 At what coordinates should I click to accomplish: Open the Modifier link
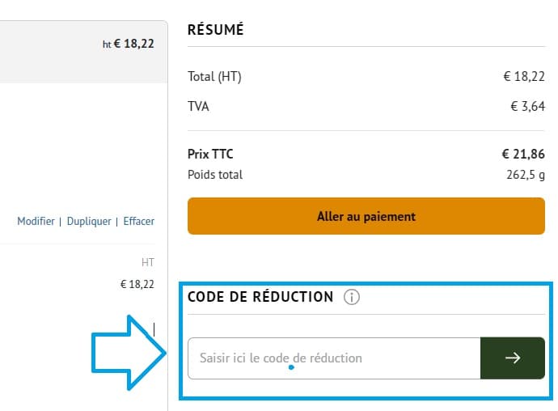point(36,221)
